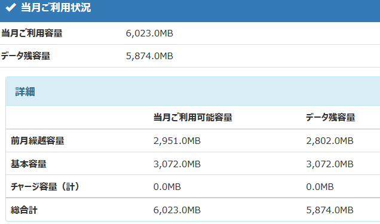Select the 前月繰越容量 row label
This screenshot has width=380, height=224.
click(38, 141)
